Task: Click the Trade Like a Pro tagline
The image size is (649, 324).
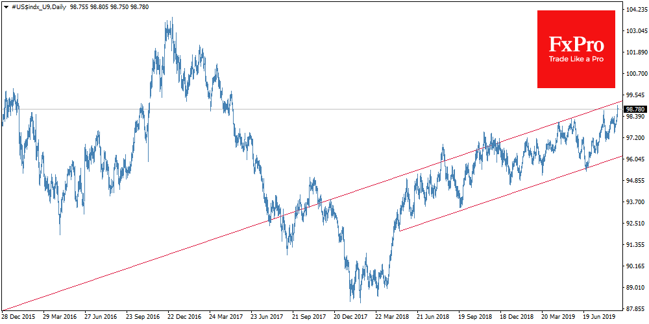Action: (576, 59)
